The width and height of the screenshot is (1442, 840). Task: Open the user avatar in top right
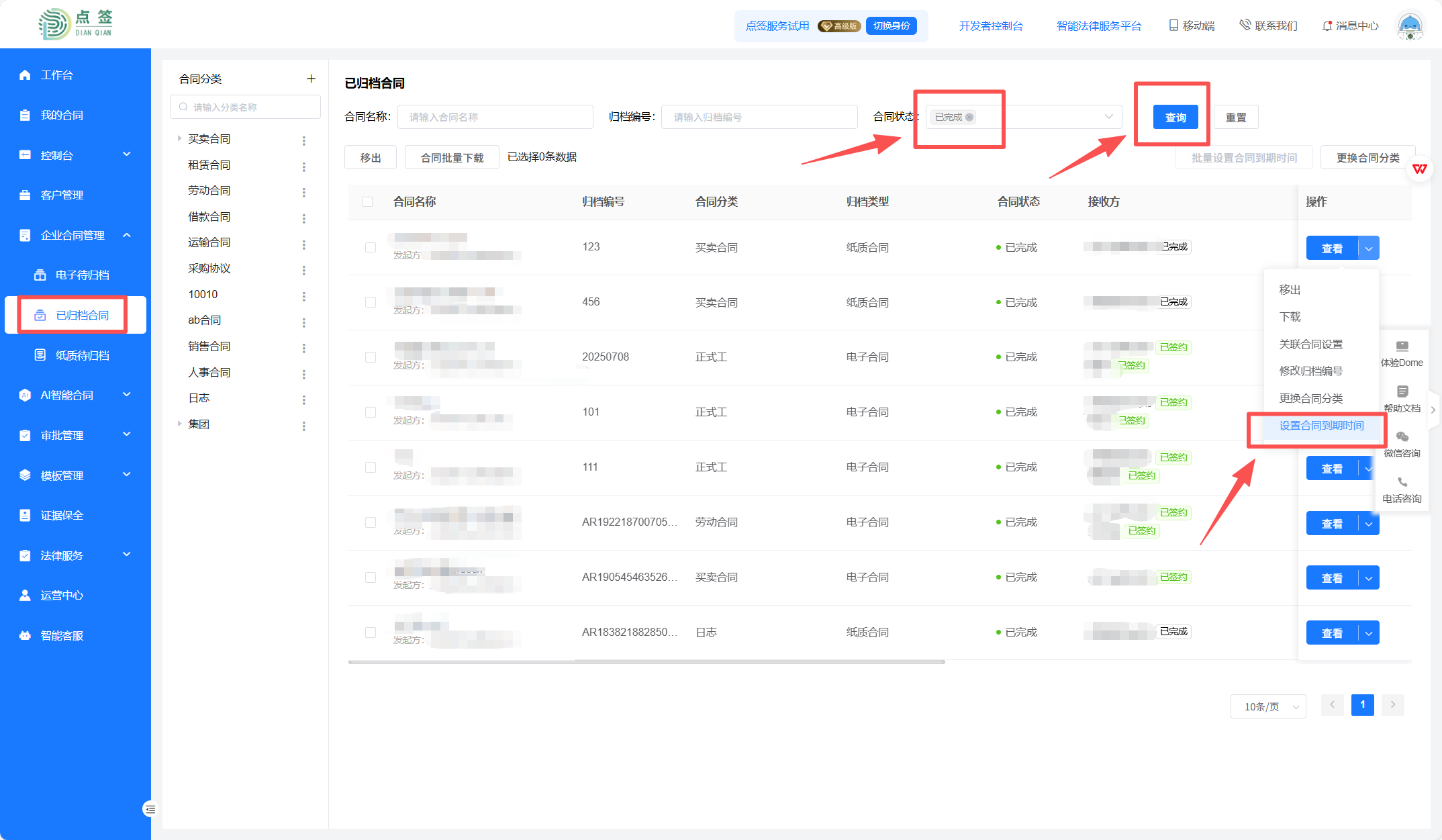click(1410, 26)
